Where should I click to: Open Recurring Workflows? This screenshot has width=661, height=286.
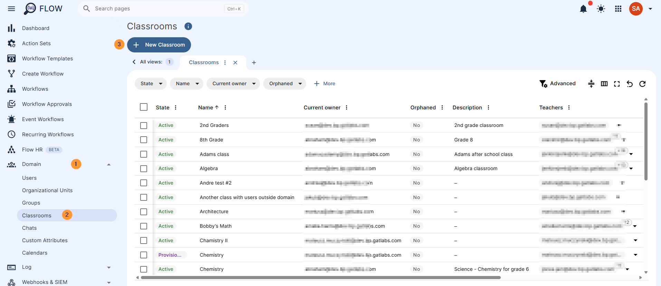[x=48, y=135]
